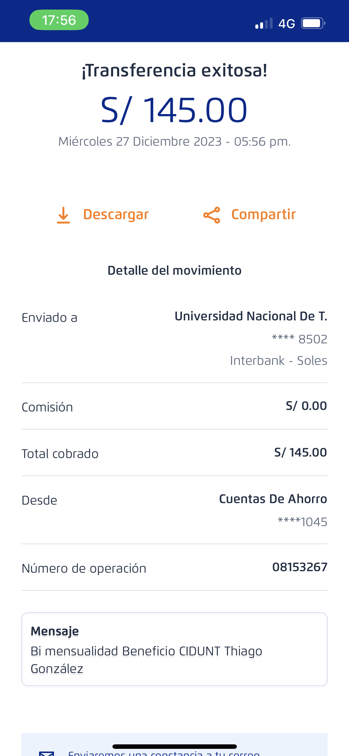Tap the Total cobrado amount value

[300, 452]
